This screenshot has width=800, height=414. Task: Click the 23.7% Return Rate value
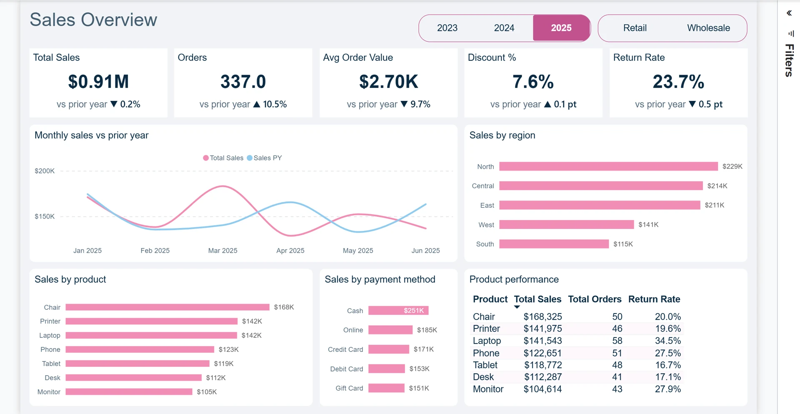pos(678,82)
